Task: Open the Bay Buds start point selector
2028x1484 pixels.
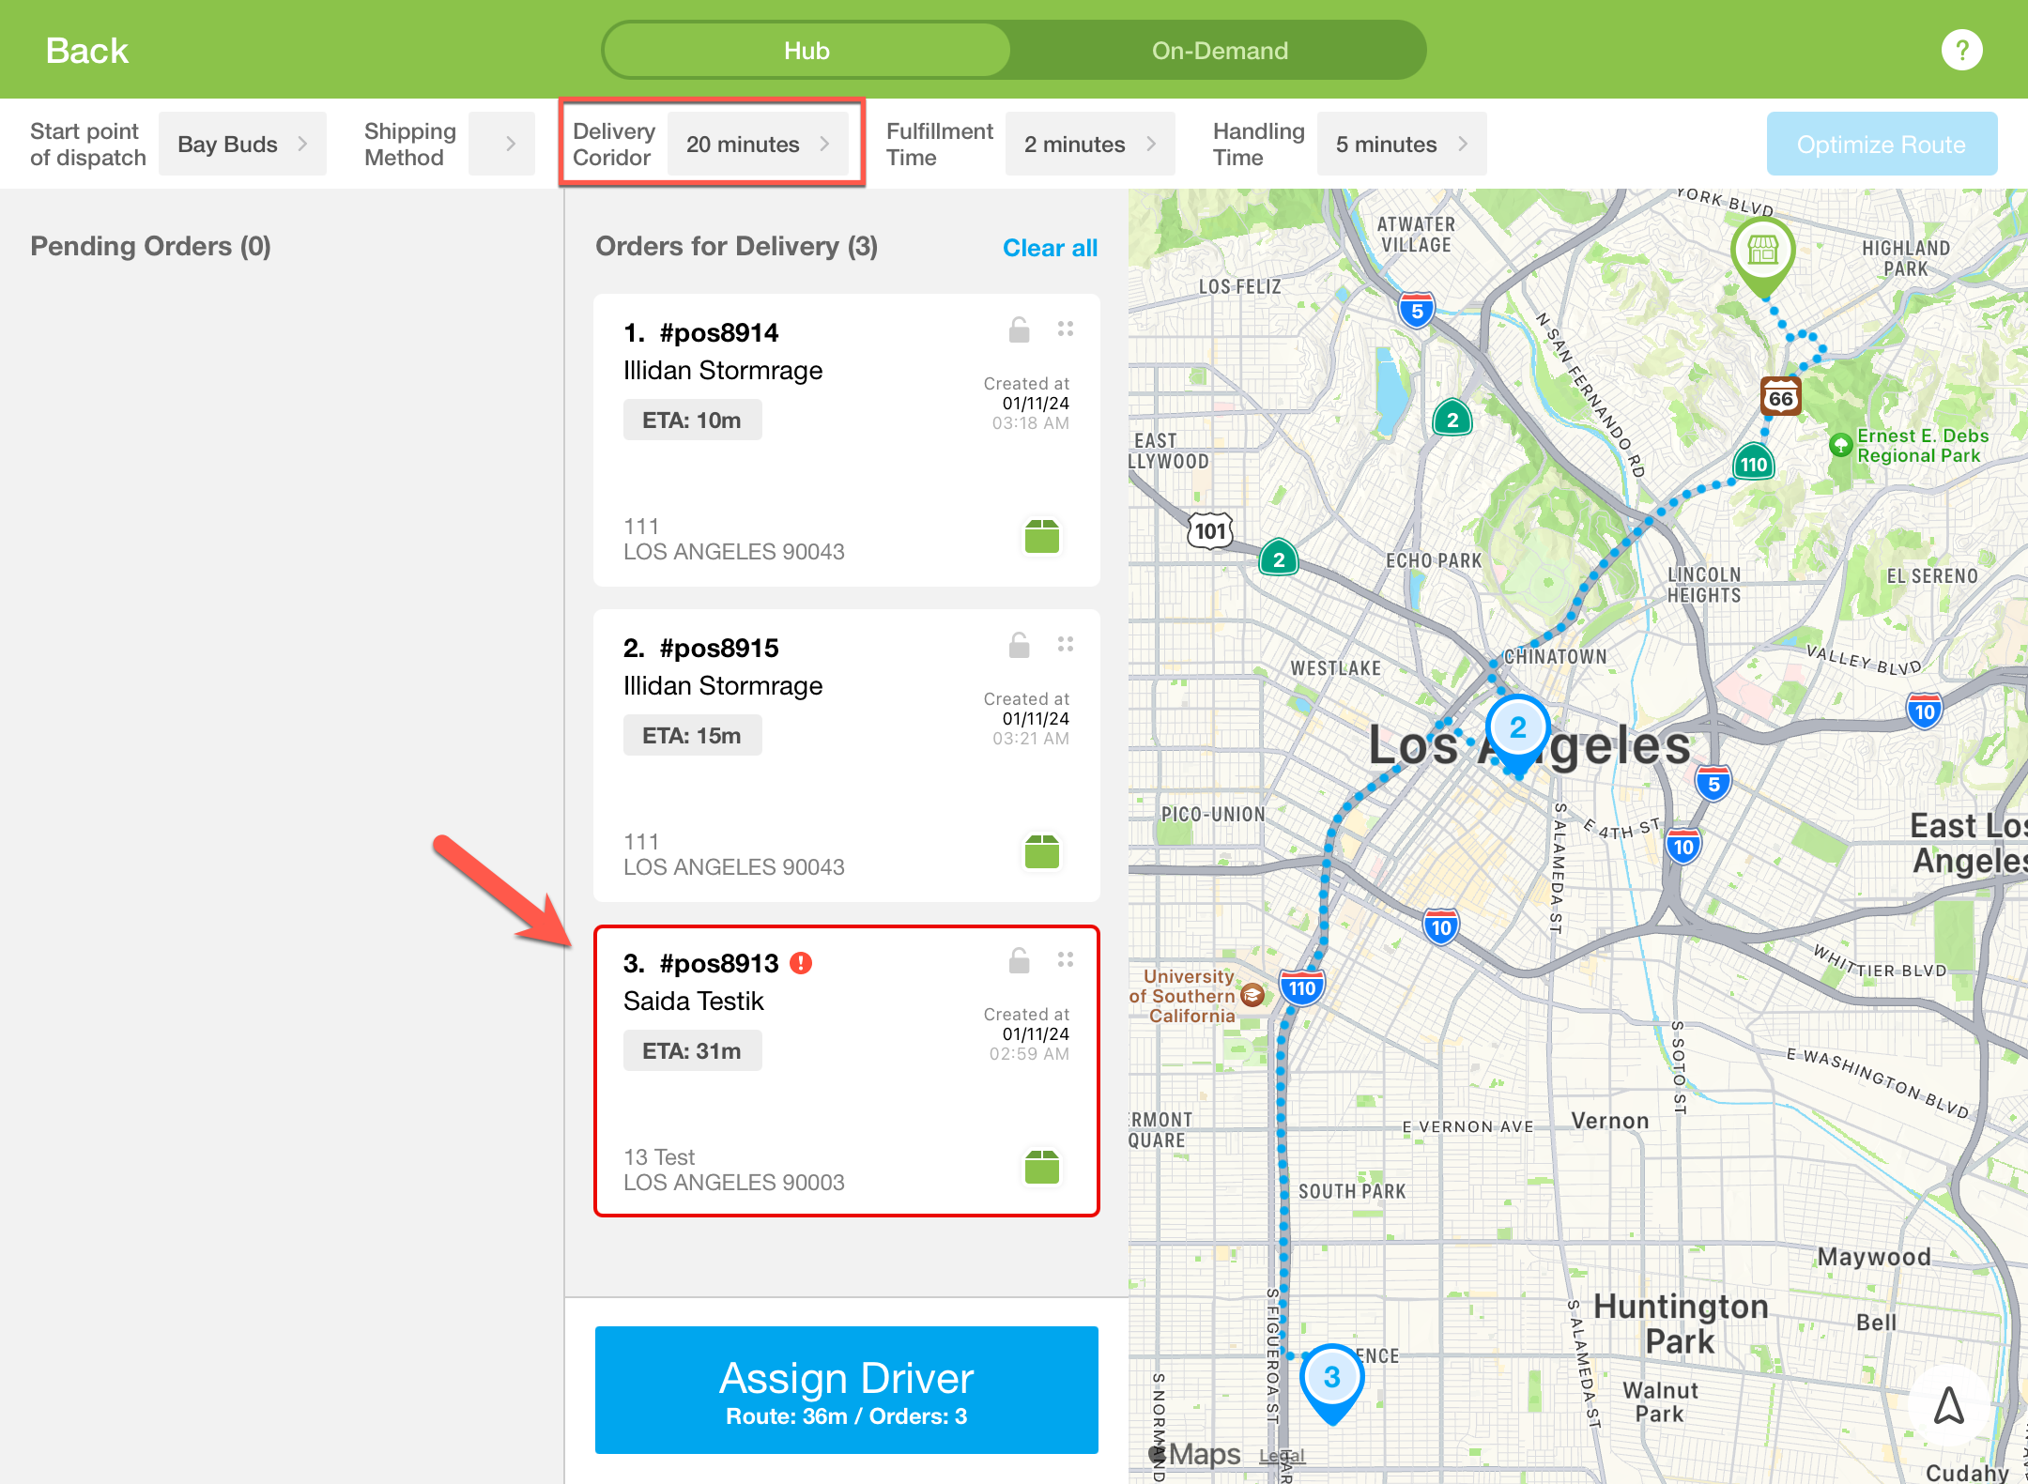Action: (x=242, y=144)
